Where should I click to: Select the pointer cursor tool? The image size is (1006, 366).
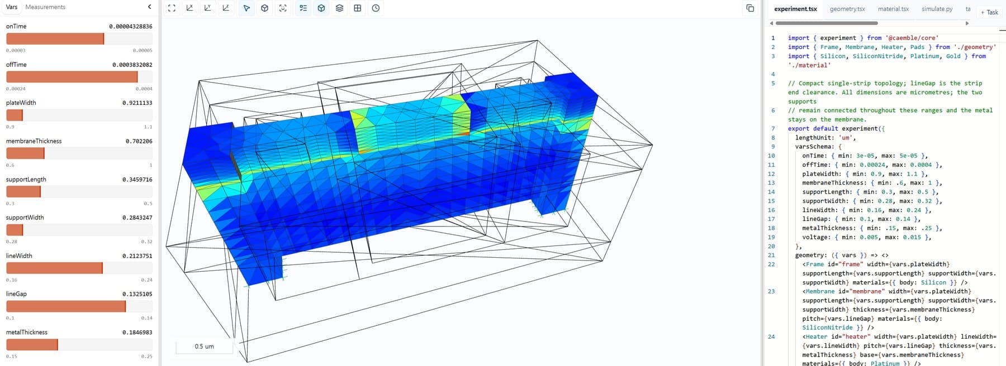[246, 8]
